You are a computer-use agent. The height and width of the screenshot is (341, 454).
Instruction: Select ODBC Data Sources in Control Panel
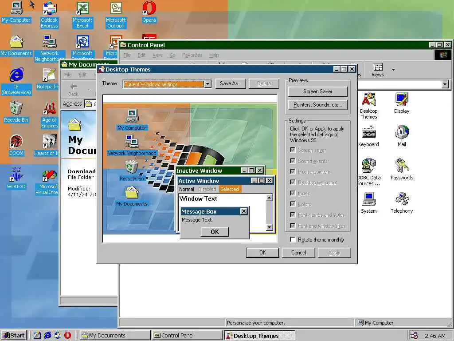(x=368, y=172)
